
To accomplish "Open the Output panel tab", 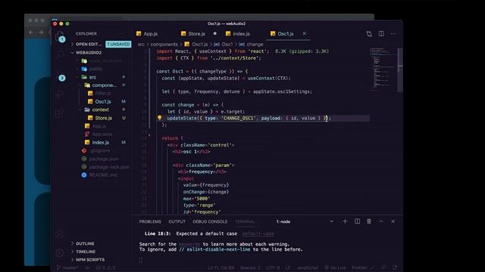I will coord(177,221).
